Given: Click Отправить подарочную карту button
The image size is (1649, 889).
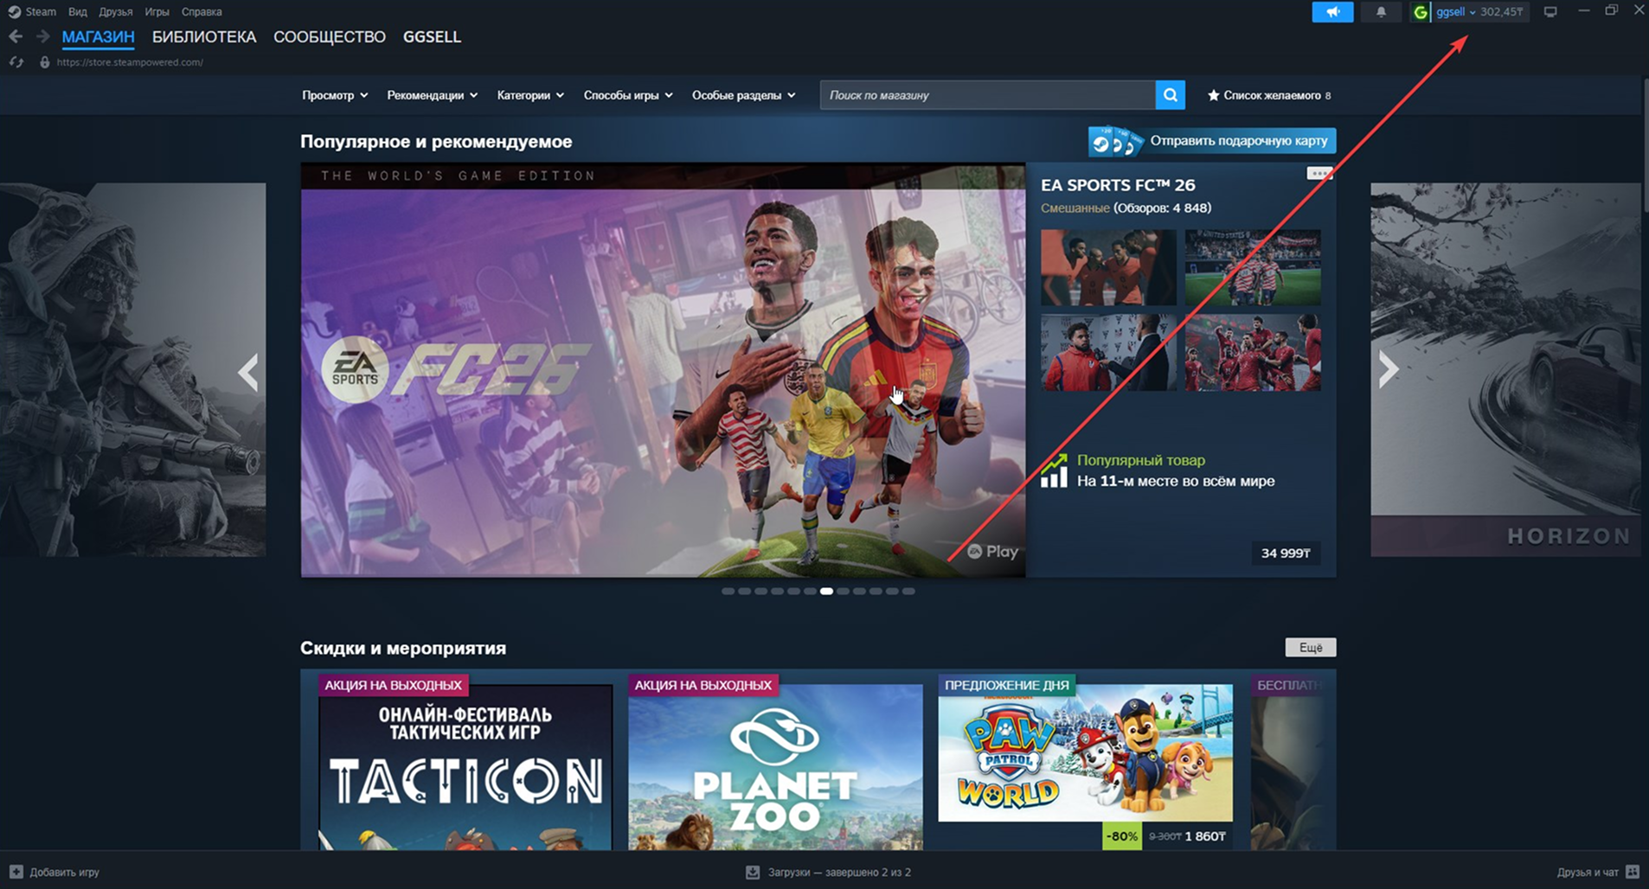Looking at the screenshot, I should coord(1212,141).
